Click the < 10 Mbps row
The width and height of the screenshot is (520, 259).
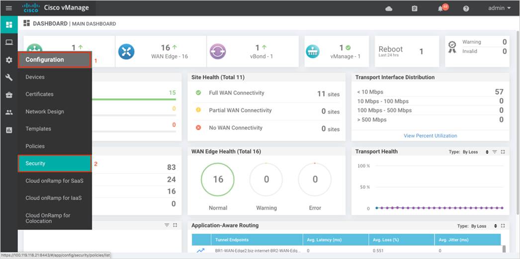430,92
